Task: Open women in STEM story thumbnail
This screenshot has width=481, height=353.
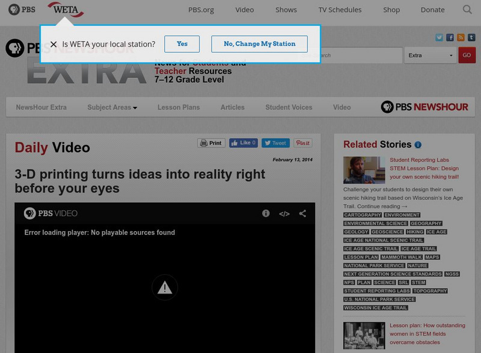Action: coord(364,336)
